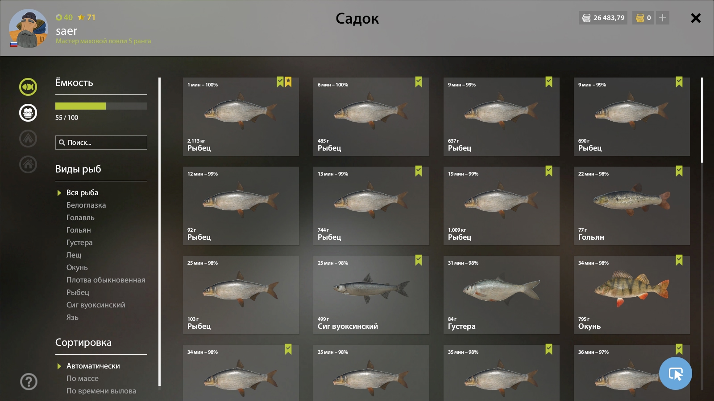
Task: Select Автоматически sorting option
Action: [x=93, y=366]
